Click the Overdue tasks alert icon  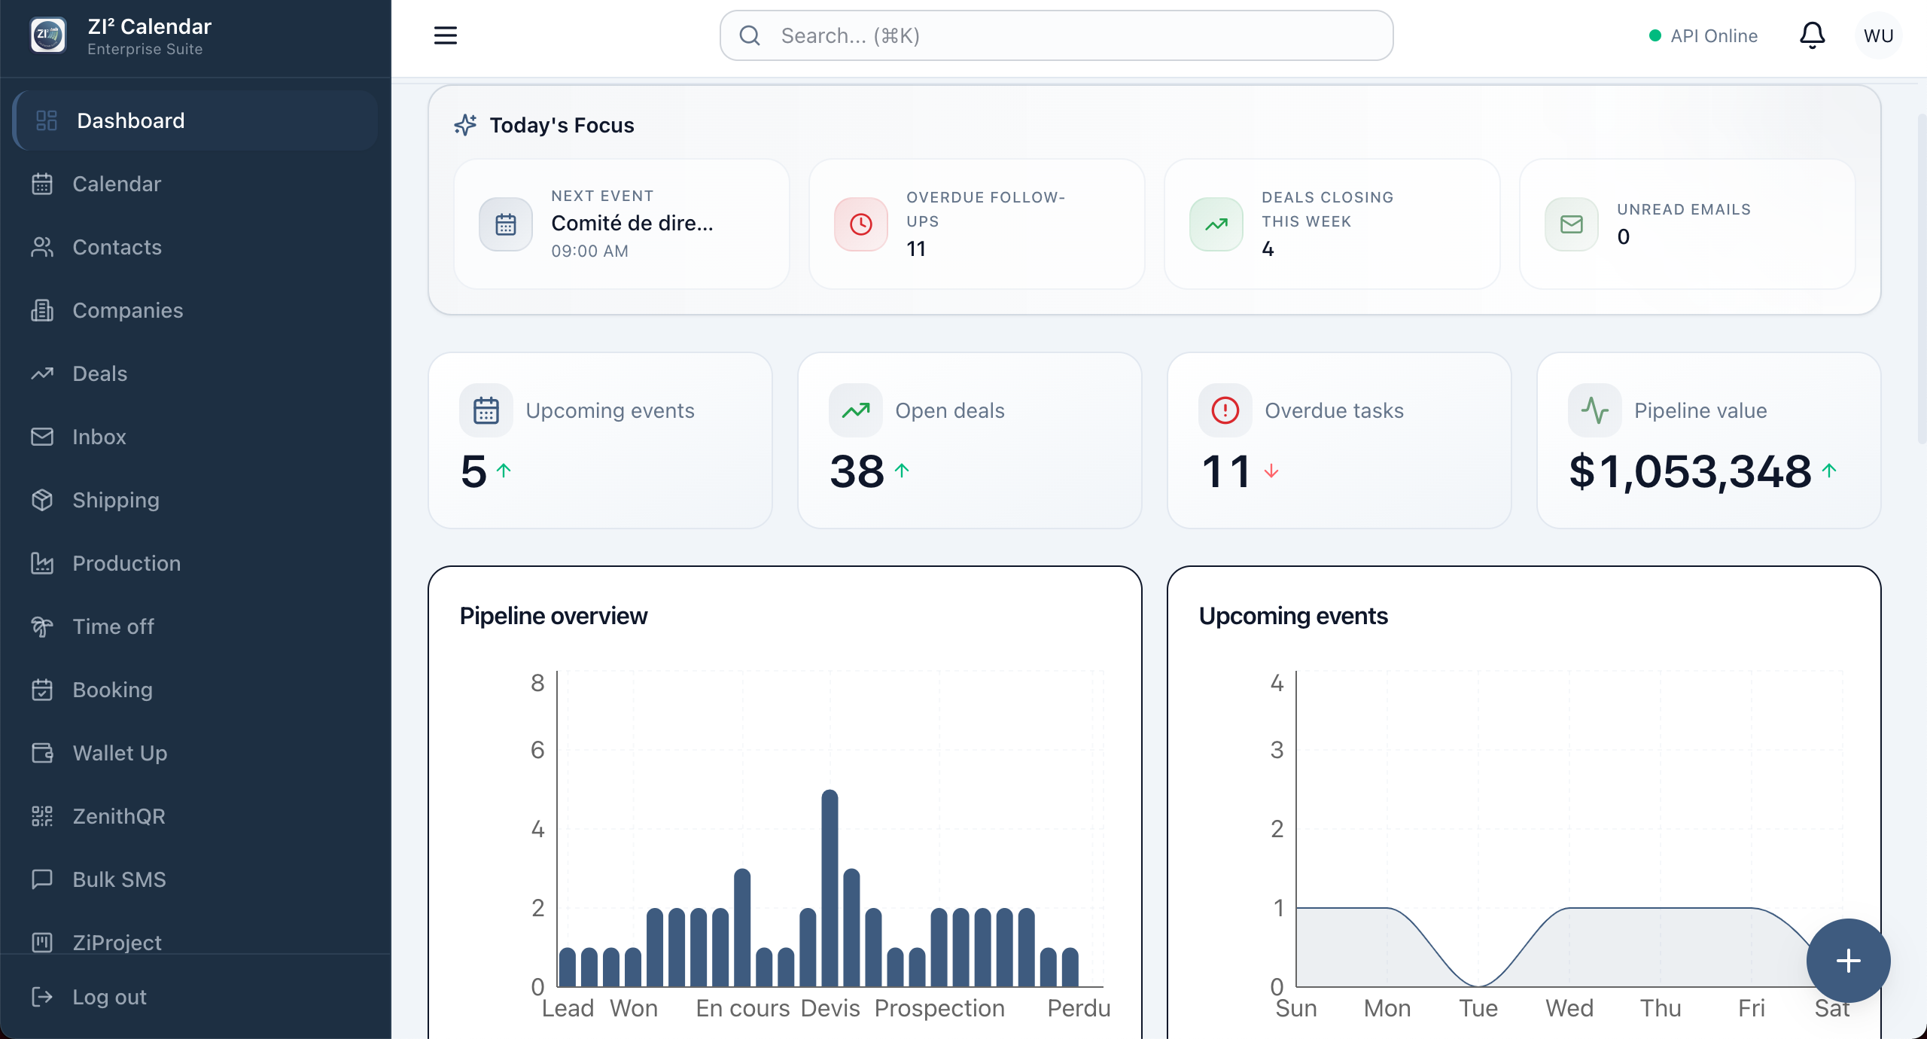click(x=1225, y=410)
